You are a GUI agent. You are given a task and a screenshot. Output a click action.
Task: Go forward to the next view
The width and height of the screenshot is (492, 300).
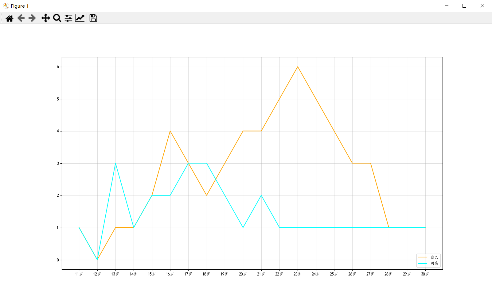click(x=32, y=18)
